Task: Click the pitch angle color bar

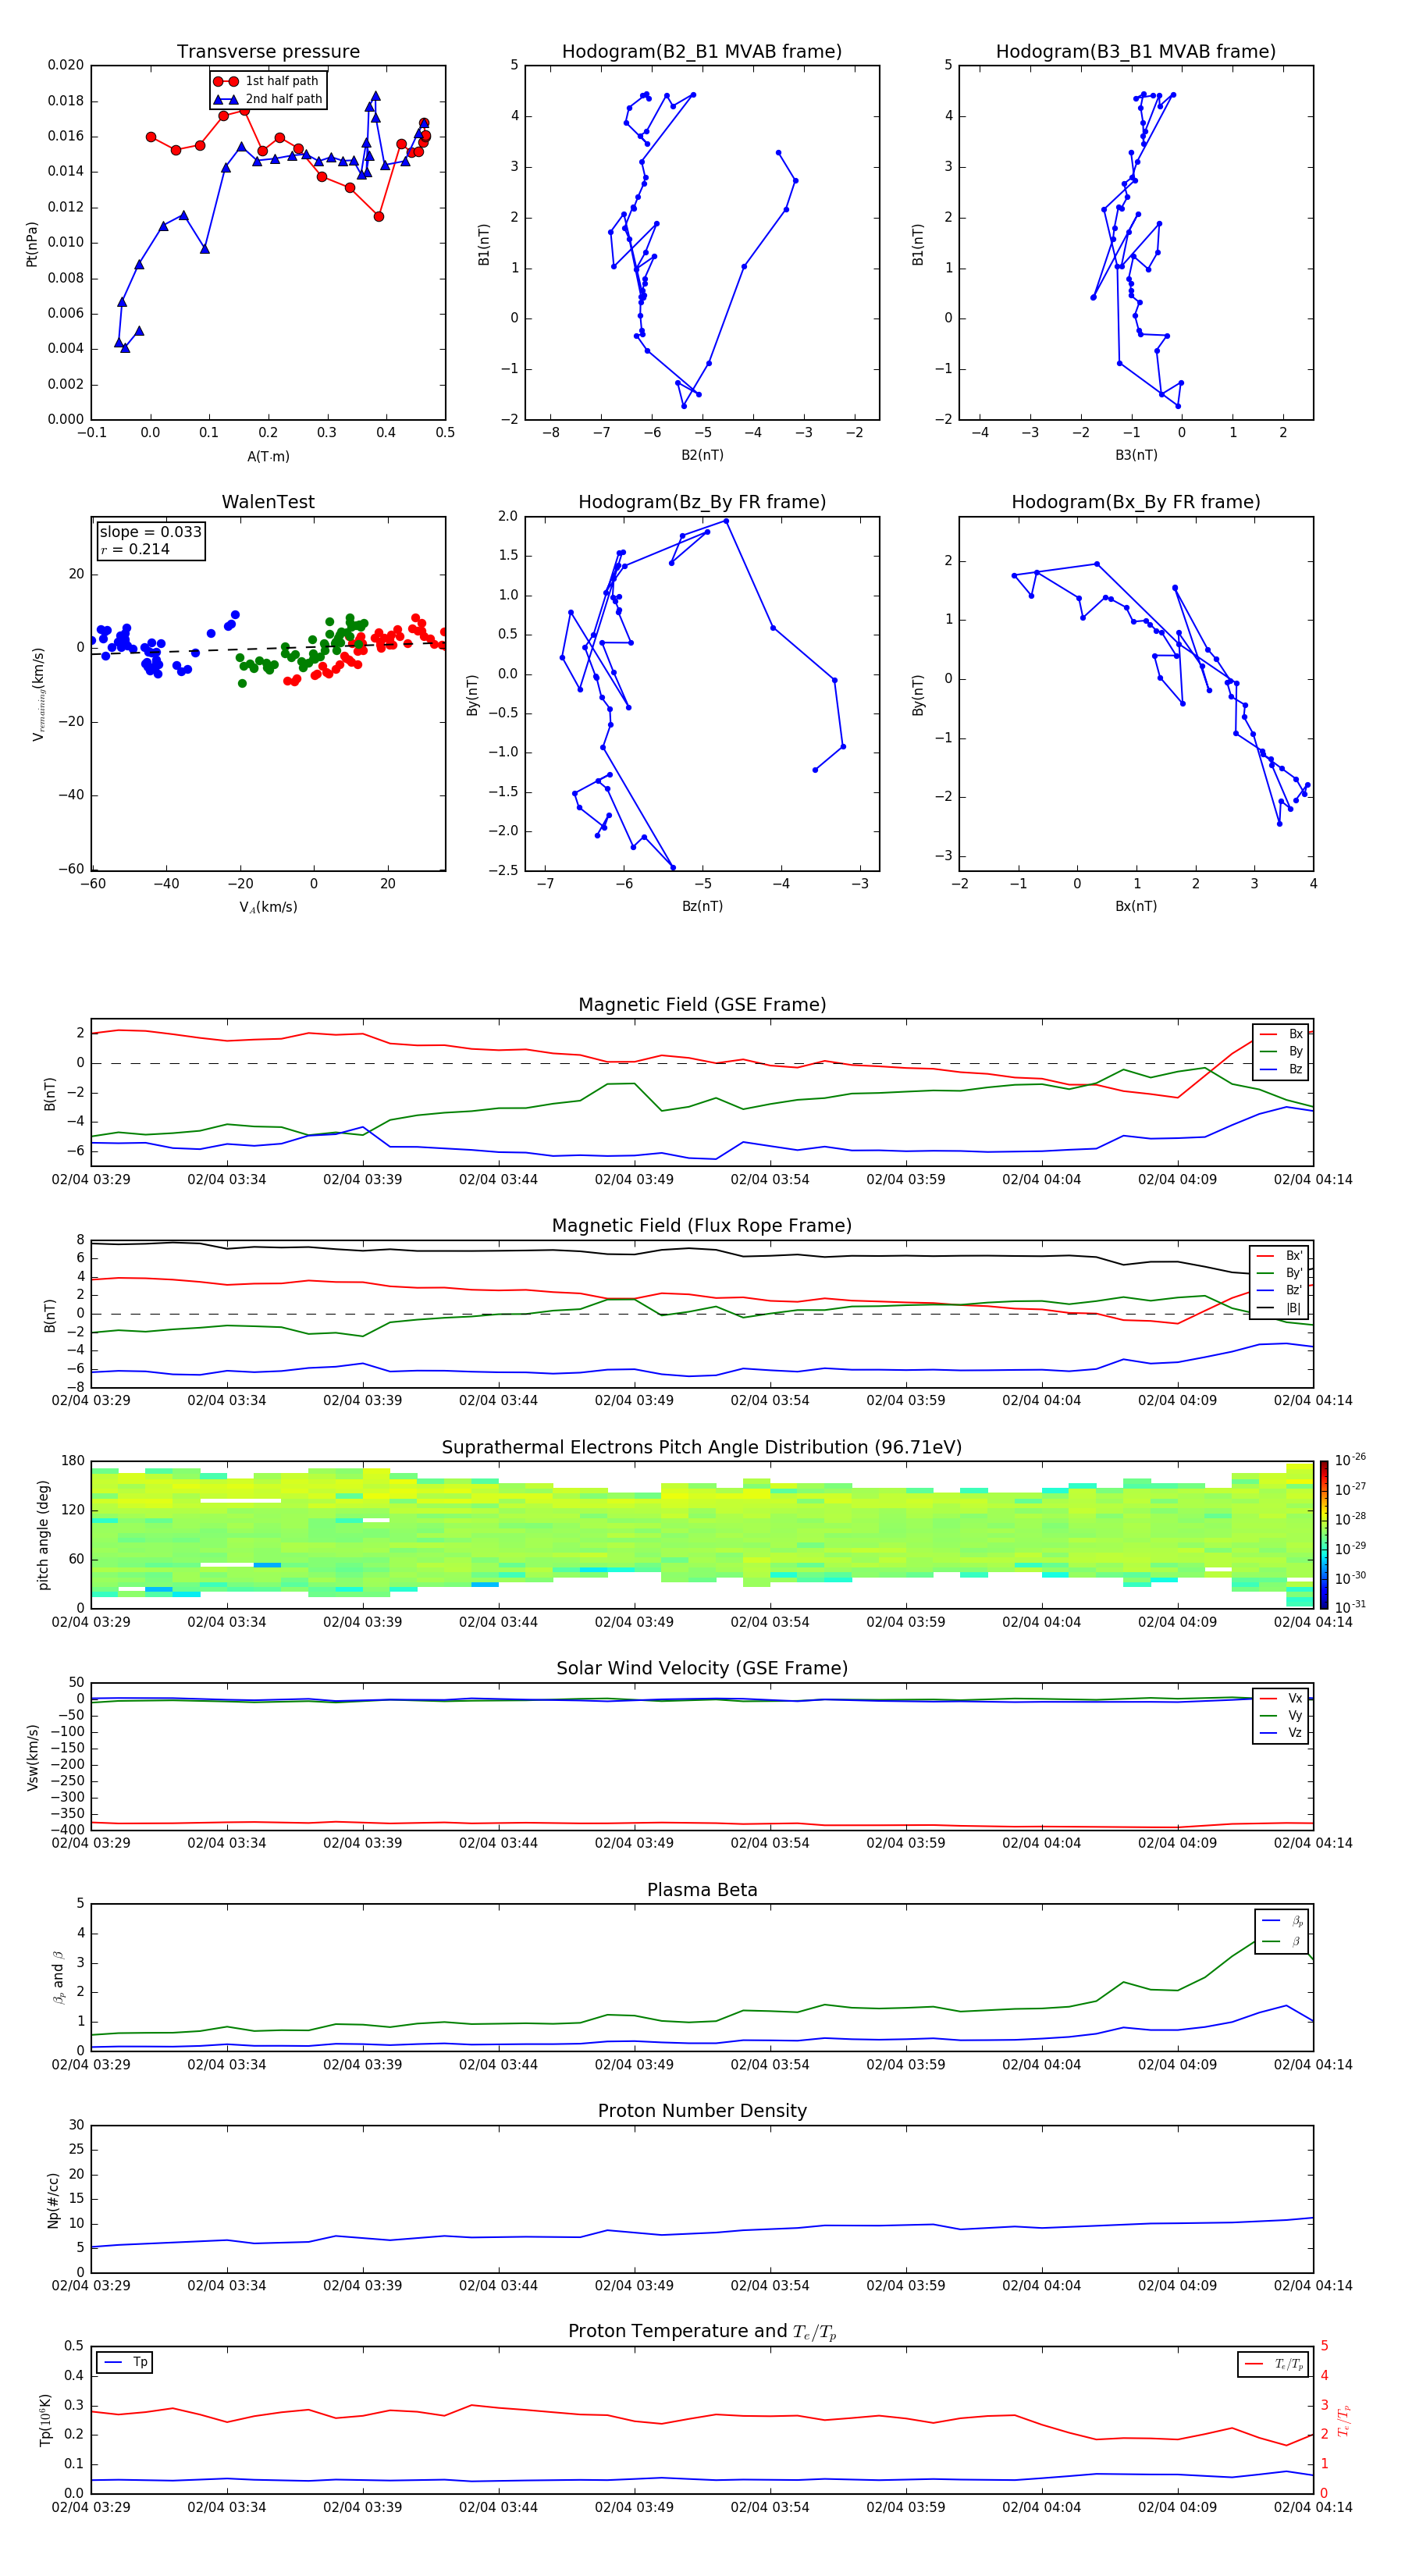Action: (x=1324, y=1535)
